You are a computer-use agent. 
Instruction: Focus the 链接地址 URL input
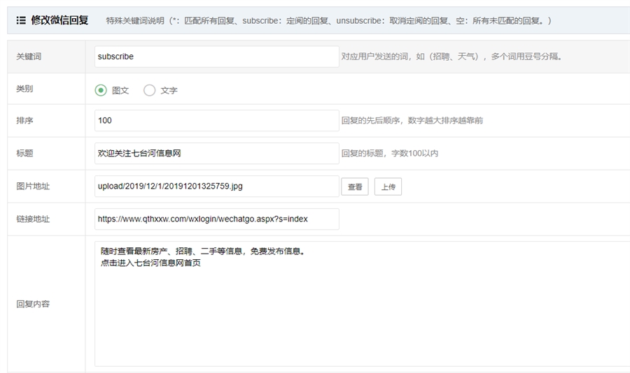(x=216, y=219)
